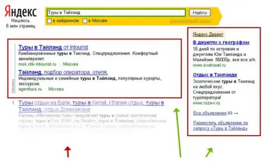Open 'В джунгли с географом' ad

click(221, 43)
